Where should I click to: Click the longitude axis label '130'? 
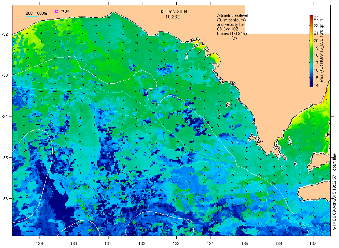tap(74, 243)
